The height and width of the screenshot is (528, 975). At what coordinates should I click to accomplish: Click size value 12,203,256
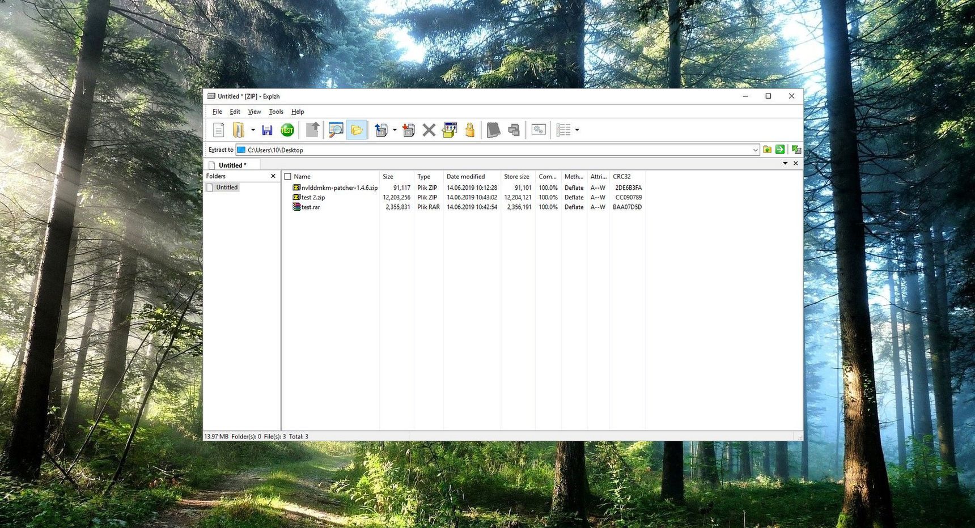[x=396, y=197]
